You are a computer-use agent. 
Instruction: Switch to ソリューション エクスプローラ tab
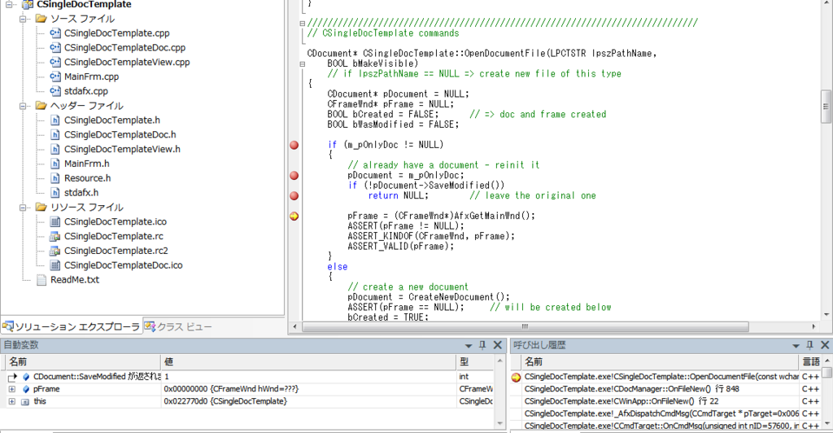(x=72, y=326)
